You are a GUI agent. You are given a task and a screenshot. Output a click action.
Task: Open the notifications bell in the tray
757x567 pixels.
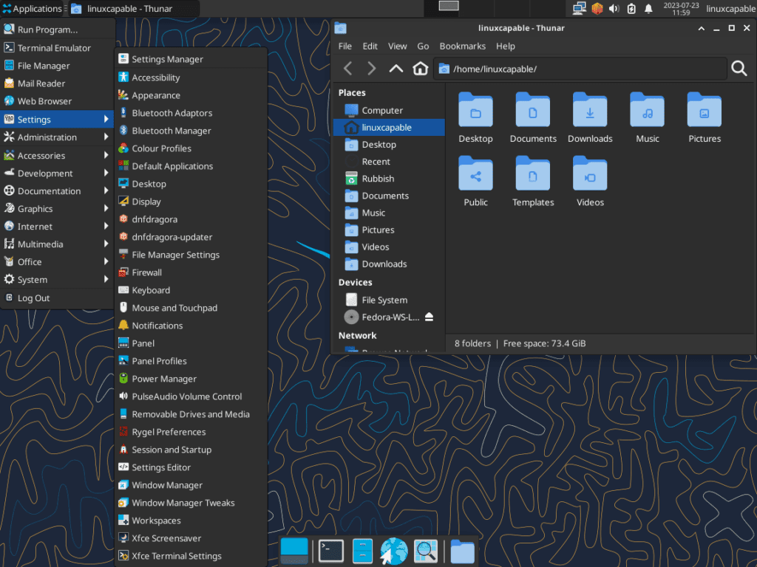pyautogui.click(x=648, y=8)
